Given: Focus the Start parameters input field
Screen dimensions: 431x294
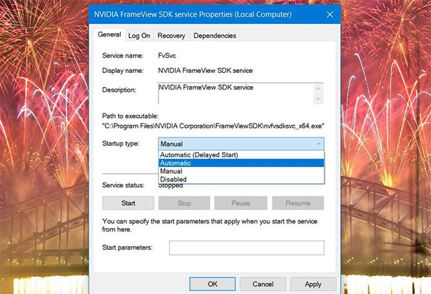Looking at the screenshot, I should (x=247, y=248).
